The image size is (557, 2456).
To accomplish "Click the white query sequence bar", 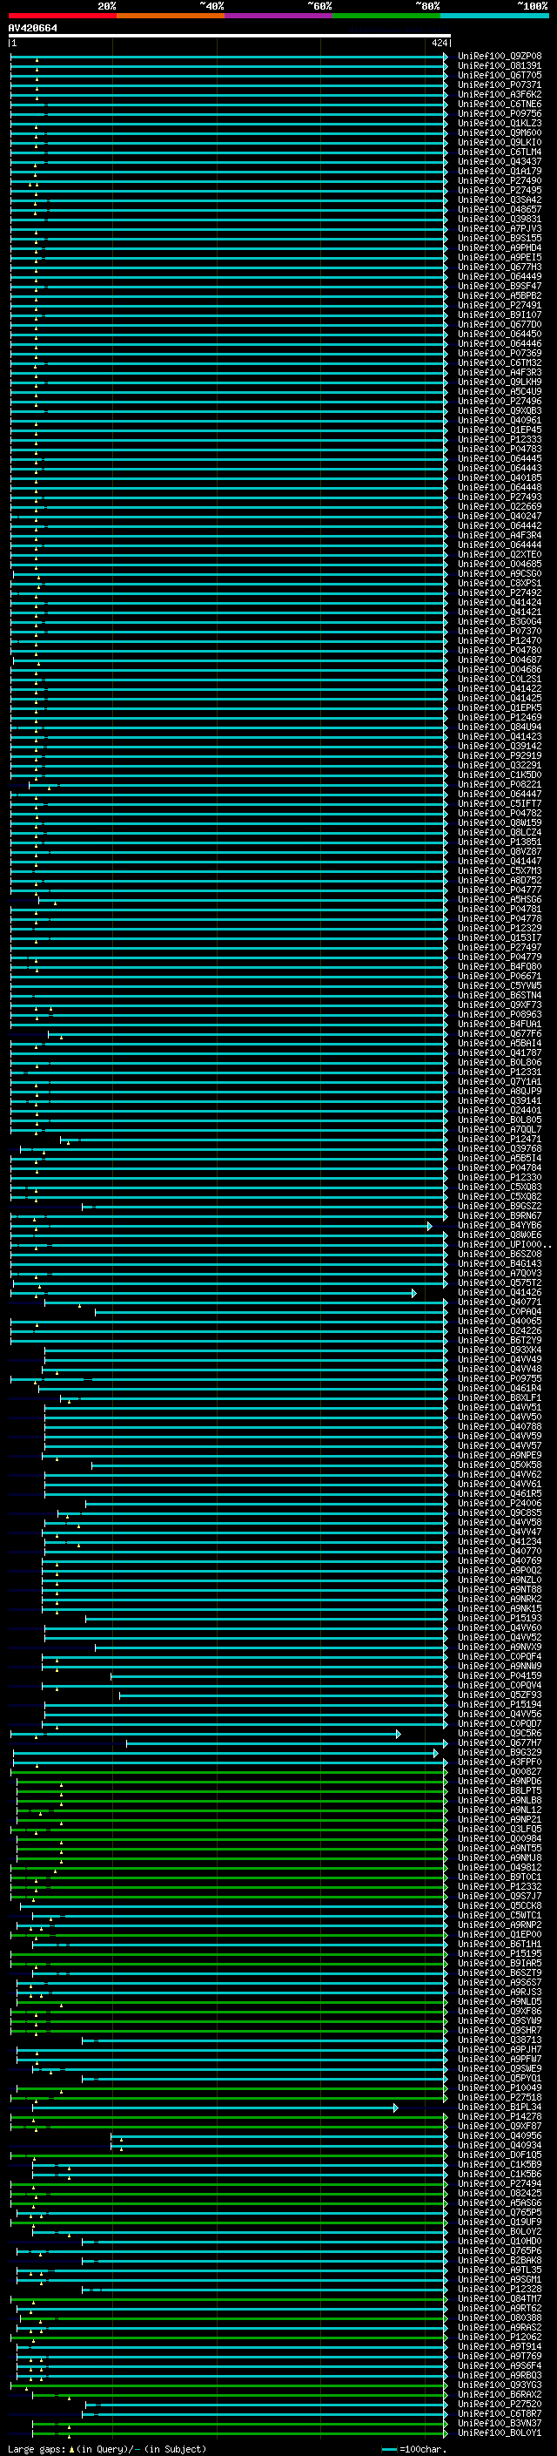I will click(229, 37).
